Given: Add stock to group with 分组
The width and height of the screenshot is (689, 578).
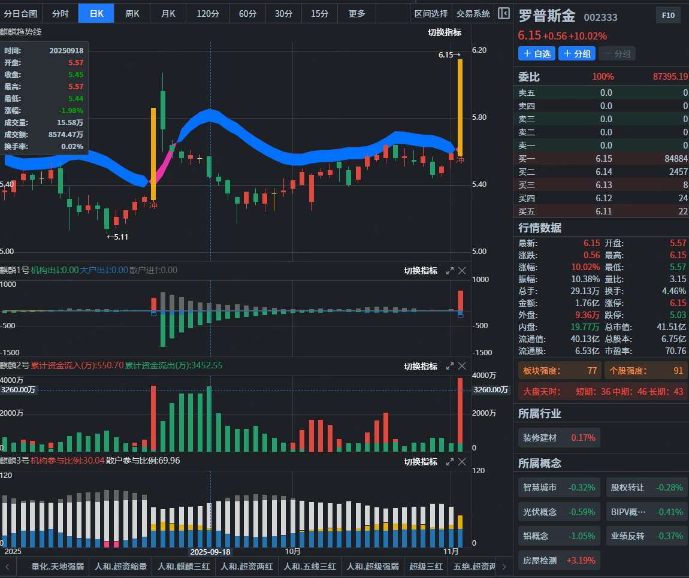Looking at the screenshot, I should pos(577,53).
